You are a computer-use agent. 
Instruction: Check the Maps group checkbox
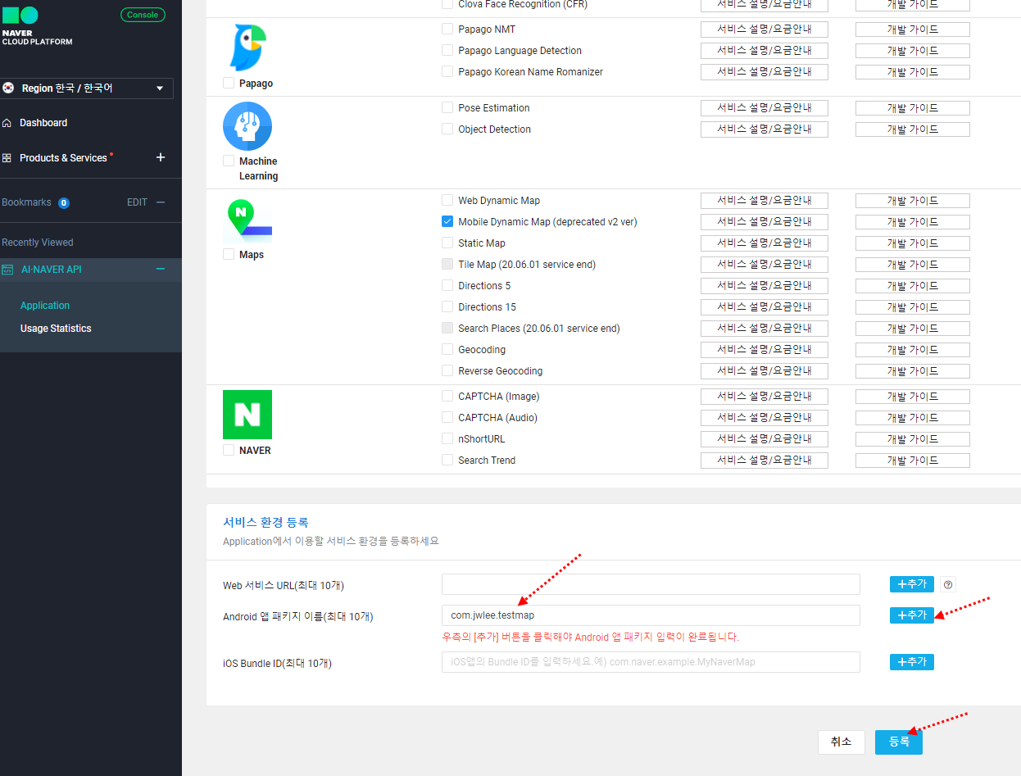coord(229,254)
